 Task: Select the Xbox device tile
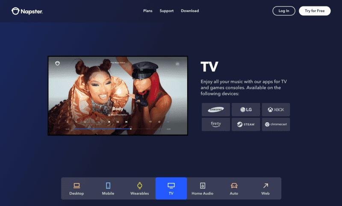276,109
